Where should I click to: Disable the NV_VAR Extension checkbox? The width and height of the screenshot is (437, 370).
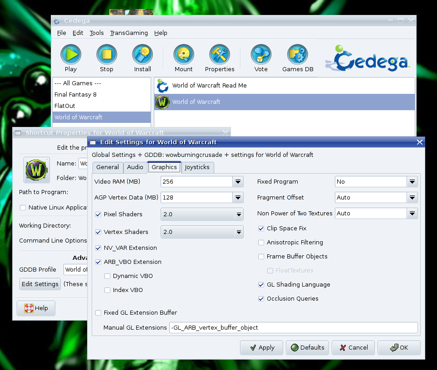tap(98, 248)
